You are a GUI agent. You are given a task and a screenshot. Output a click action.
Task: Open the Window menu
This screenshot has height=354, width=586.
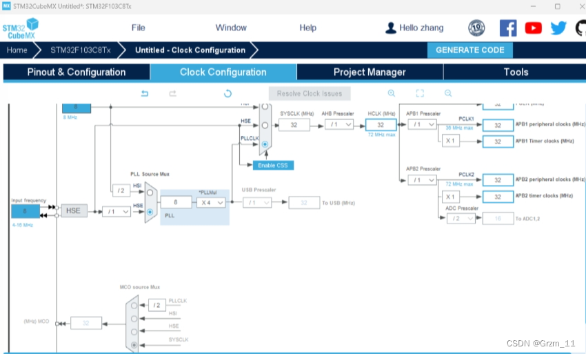click(231, 28)
